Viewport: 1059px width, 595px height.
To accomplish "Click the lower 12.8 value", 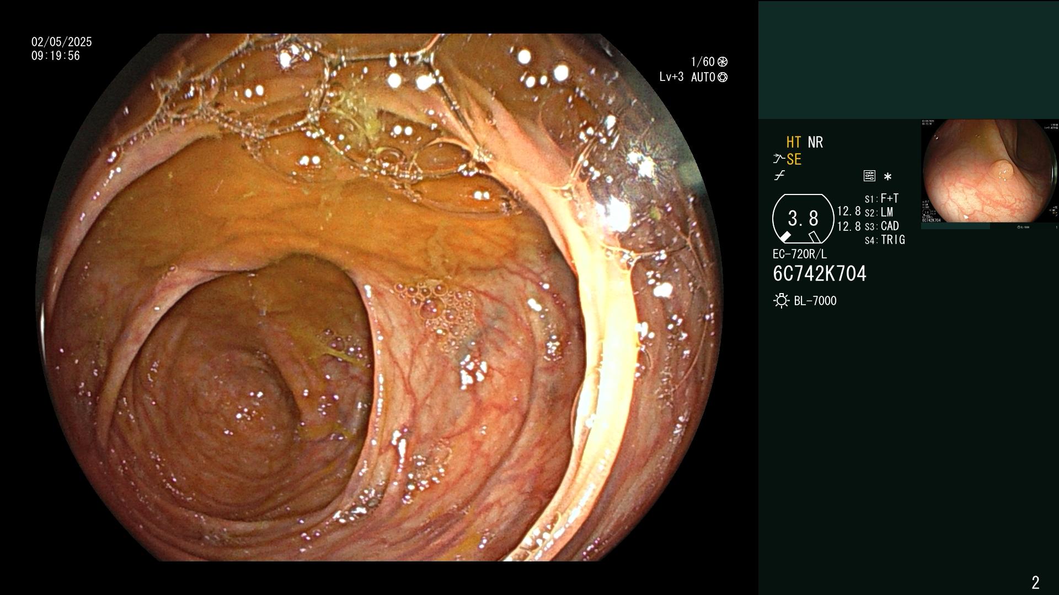I will 849,226.
